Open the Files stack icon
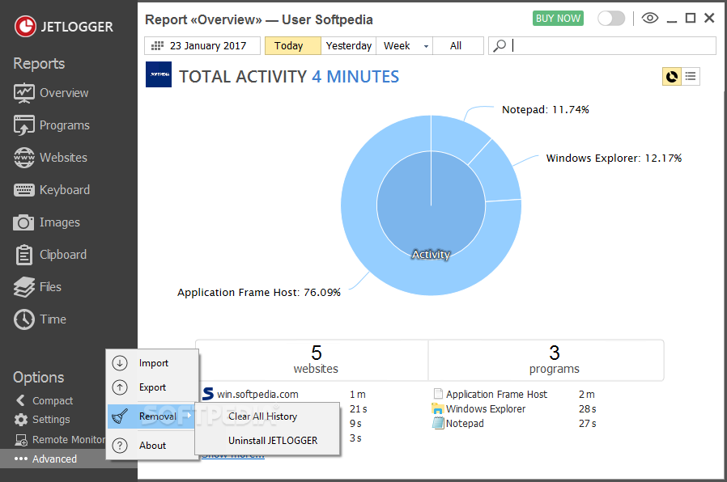 (23, 287)
